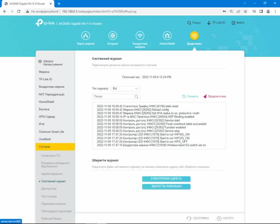The image size is (280, 224).
Task: Open the browser reading list icon
Action: pyautogui.click(x=254, y=12)
